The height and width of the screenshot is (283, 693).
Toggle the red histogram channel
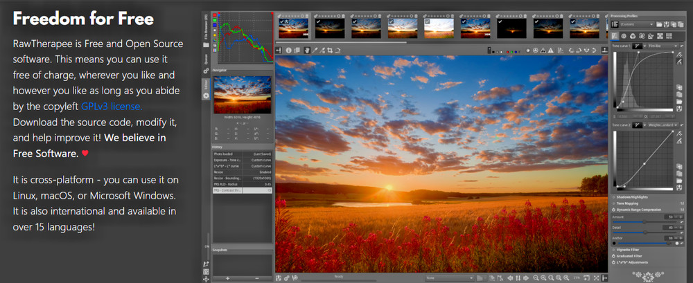click(x=215, y=15)
